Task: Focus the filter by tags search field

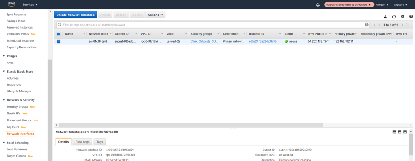Action: pyautogui.click(x=213, y=25)
